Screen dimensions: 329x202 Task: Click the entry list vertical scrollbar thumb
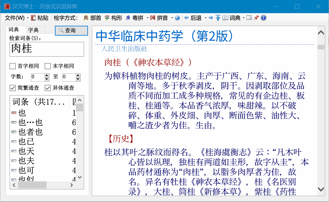click(80, 107)
